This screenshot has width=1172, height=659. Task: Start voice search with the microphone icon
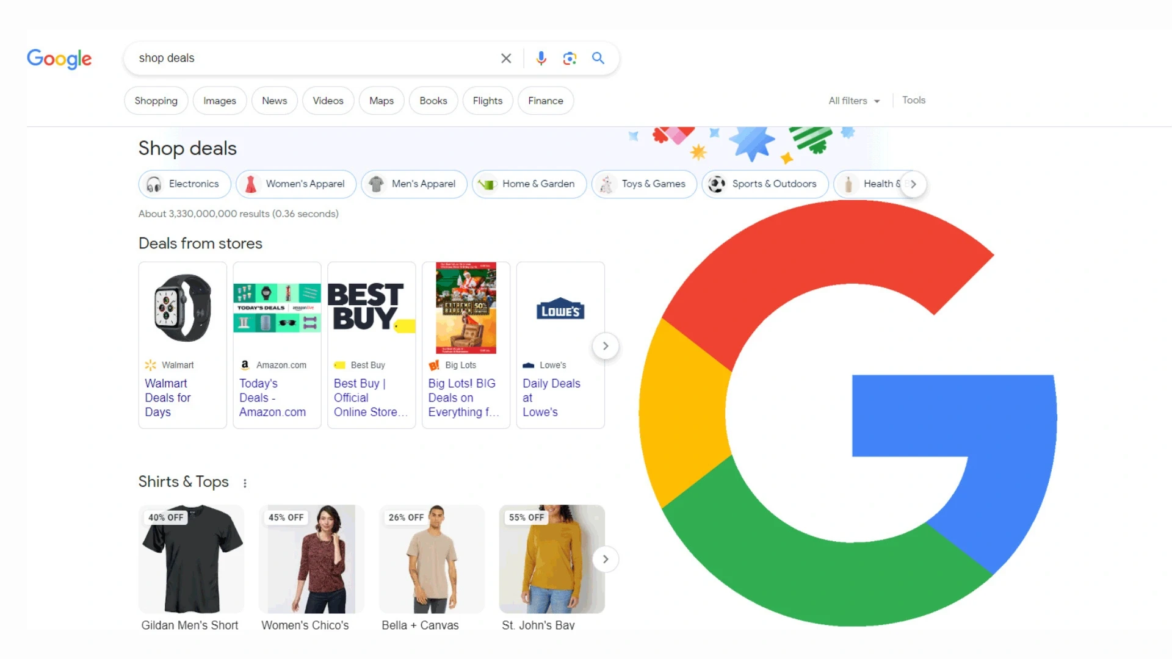[541, 59]
